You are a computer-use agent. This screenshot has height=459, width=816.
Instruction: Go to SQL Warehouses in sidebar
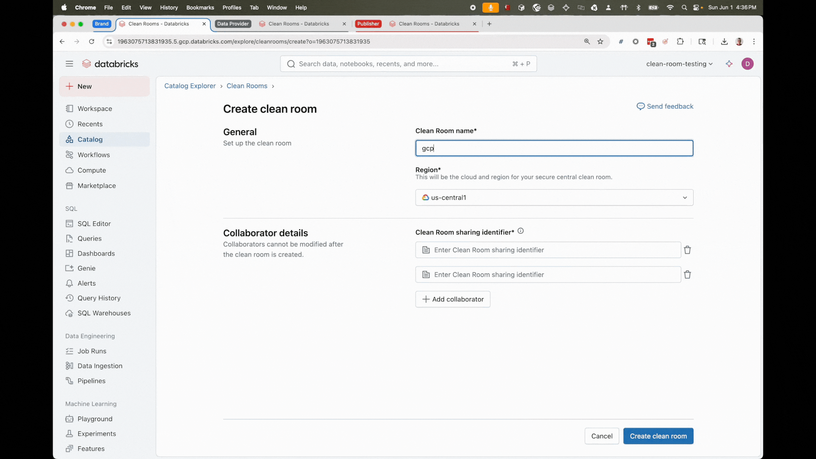(104, 313)
